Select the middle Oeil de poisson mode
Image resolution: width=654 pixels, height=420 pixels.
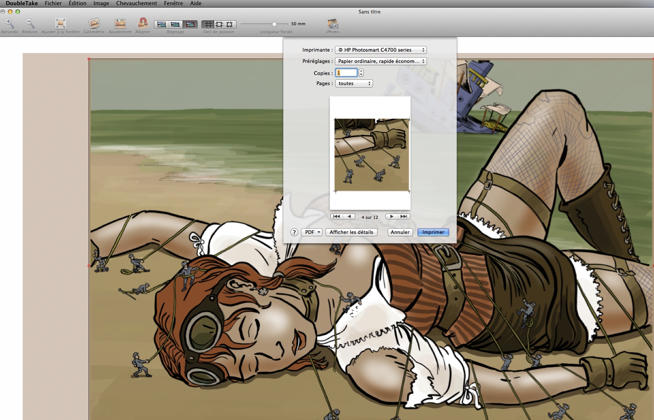219,24
